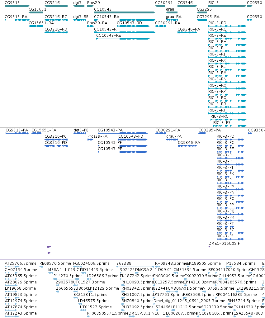
Task: Click the IP14270.5prime EST label
Action: (x=68, y=276)
